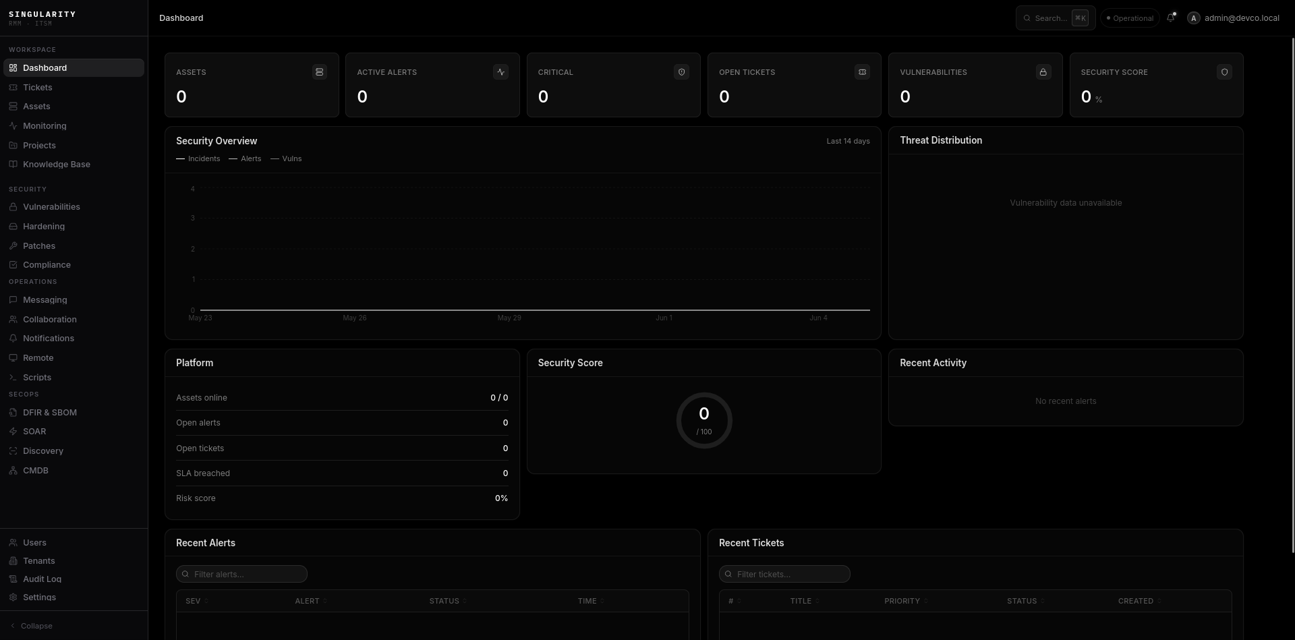Collapse the sidebar navigation
The width and height of the screenshot is (1295, 640).
pos(32,626)
